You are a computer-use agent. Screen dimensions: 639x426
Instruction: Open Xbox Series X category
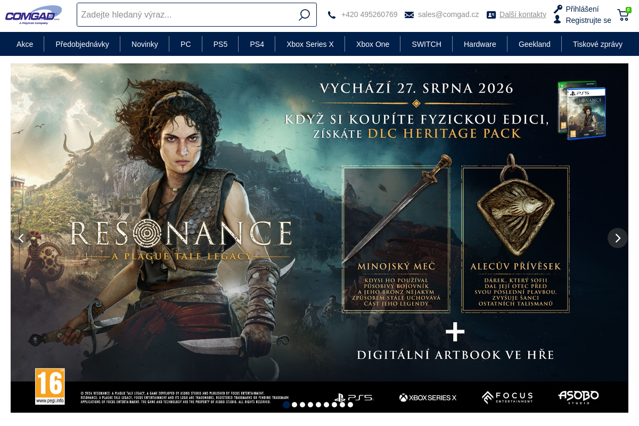coord(310,44)
